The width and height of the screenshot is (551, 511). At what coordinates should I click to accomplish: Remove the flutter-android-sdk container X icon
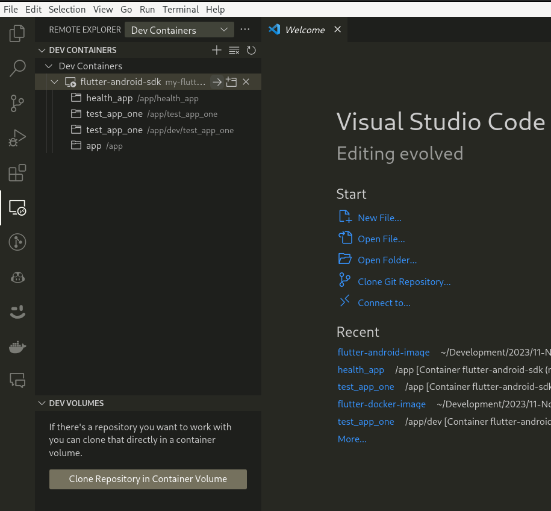246,82
